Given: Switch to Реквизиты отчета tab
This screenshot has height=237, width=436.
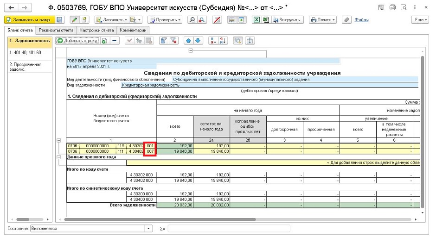Looking at the screenshot, I should coord(56,30).
